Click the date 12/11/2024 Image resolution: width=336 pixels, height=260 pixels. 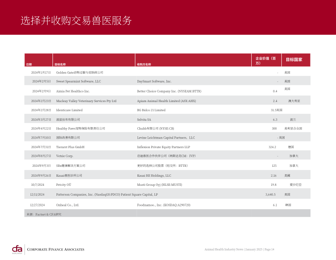pos(37,195)
